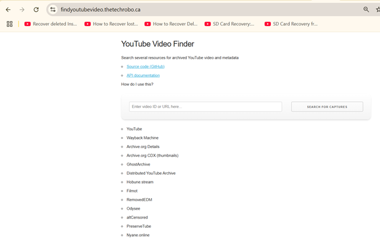The image size is (380, 245).
Task: Select the 'Archive.org Details' list entry
Action: pos(142,147)
